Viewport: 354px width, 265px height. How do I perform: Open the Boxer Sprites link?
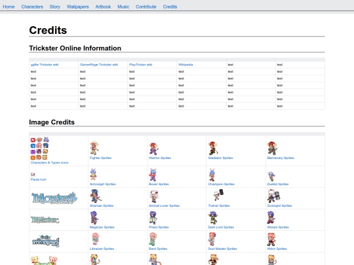159,184
